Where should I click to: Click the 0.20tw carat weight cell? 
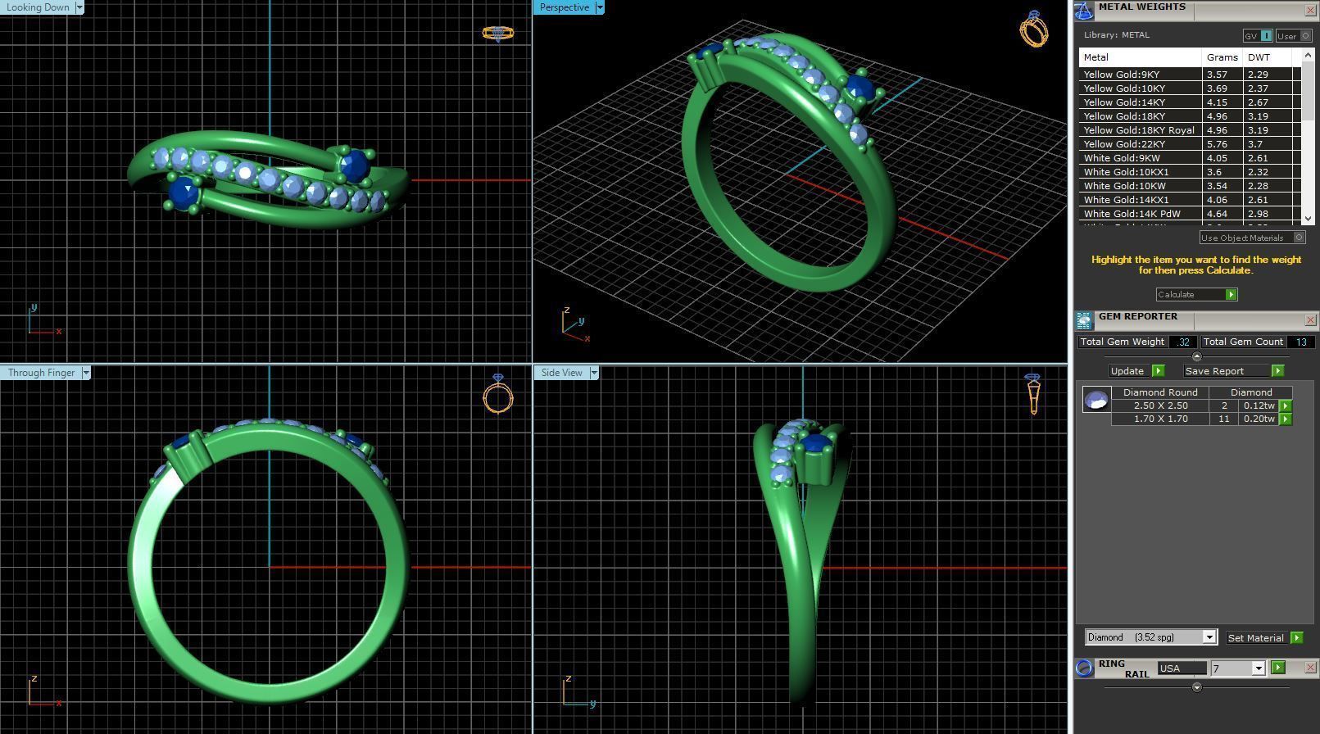(1259, 419)
